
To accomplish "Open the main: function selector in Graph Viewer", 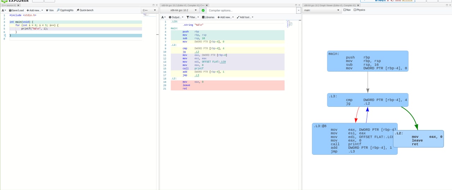I will pos(322,10).
